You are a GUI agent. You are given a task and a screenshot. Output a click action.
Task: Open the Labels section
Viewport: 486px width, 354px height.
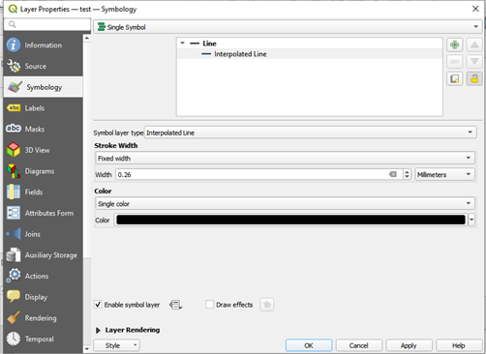[44, 108]
